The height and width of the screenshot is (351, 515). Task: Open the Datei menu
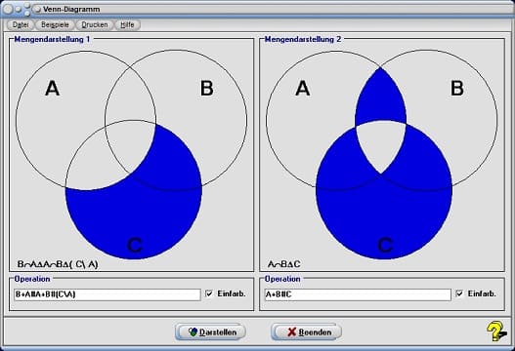[x=21, y=24]
